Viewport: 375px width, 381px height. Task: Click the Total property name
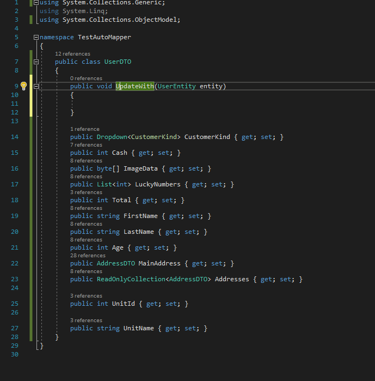click(x=121, y=200)
